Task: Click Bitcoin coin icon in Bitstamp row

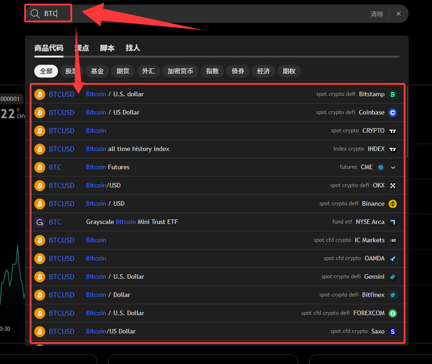Action: coord(40,94)
